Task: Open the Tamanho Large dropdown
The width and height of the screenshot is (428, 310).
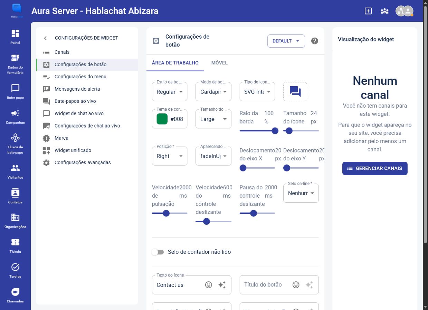Action: click(x=213, y=119)
